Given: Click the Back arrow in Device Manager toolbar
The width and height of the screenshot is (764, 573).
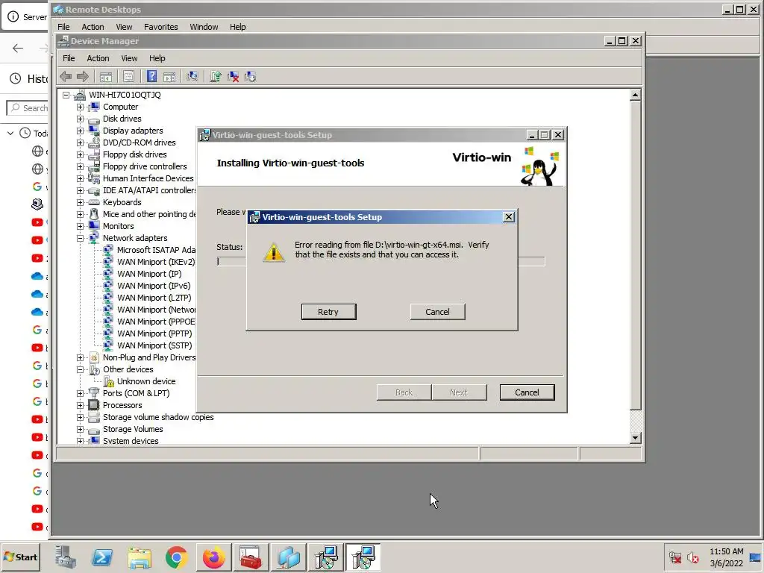Looking at the screenshot, I should 66,77.
